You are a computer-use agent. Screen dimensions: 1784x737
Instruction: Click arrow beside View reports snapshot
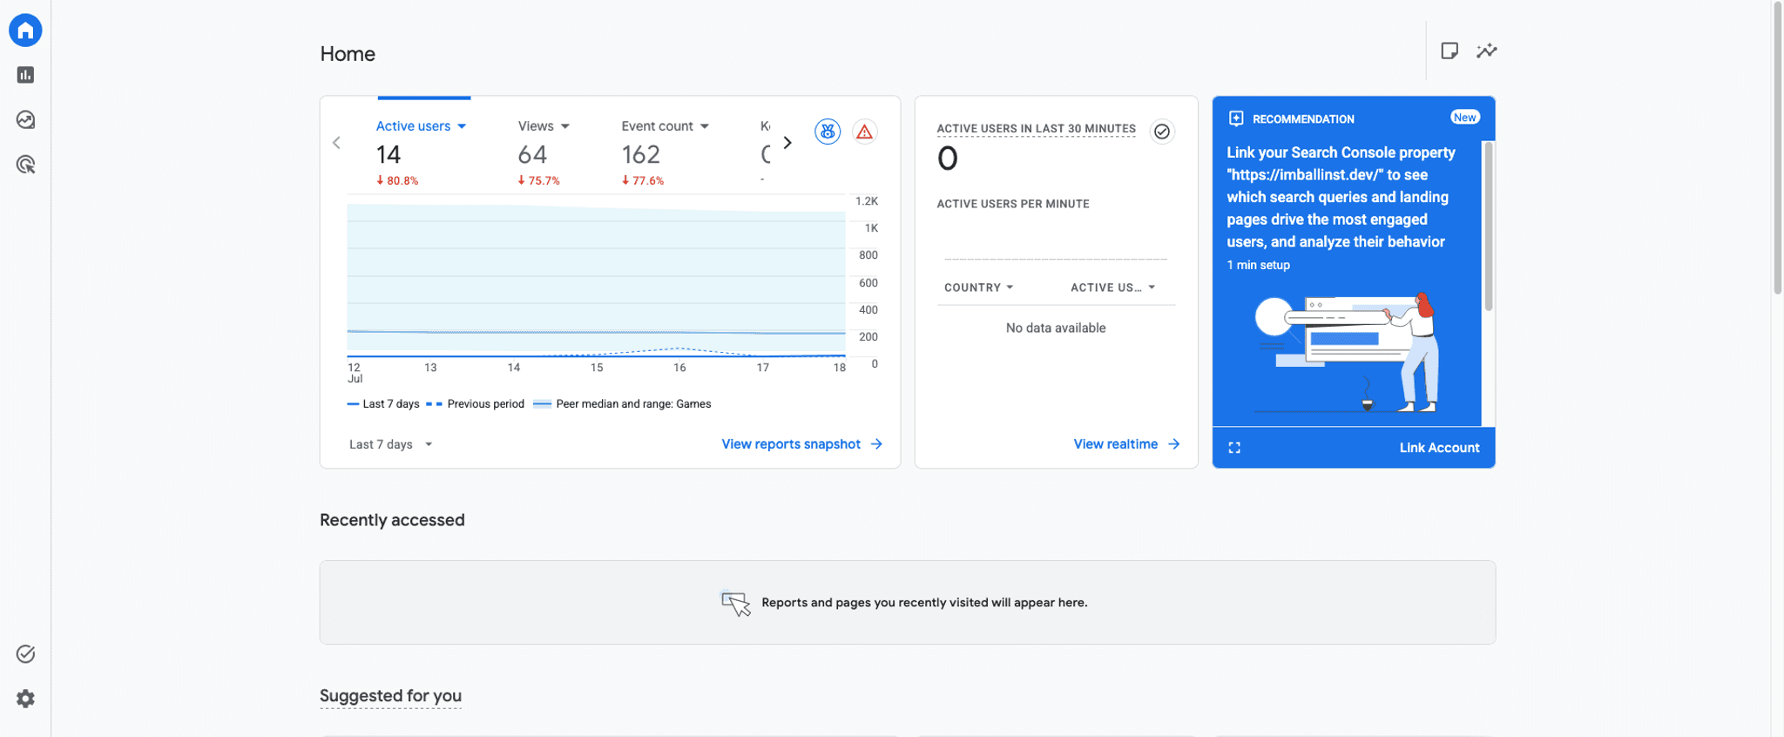click(x=876, y=444)
